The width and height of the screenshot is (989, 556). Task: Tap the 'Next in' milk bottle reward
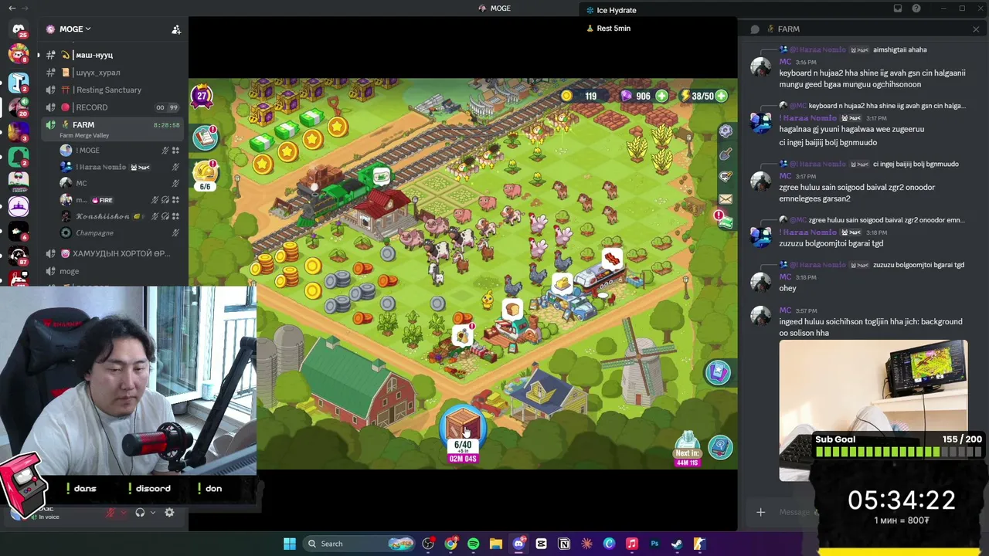point(687,449)
